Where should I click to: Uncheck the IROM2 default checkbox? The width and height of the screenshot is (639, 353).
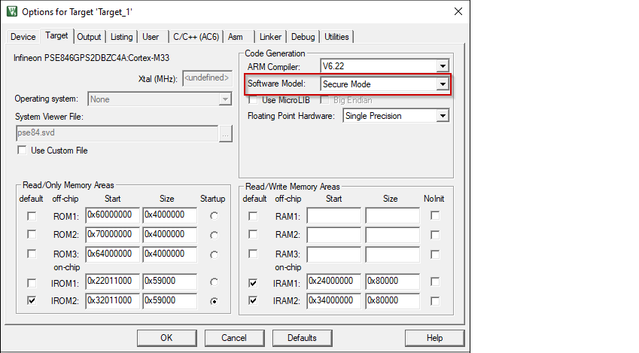tap(31, 300)
